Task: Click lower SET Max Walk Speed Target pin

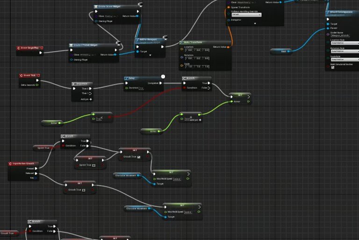Action: [x=165, y=217]
